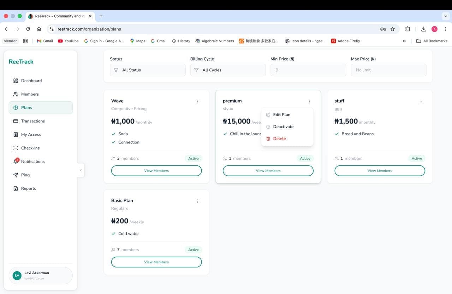Click the Transactions card icon in sidebar

[16, 121]
